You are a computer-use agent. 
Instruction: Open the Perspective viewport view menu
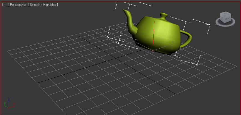coord(18,5)
